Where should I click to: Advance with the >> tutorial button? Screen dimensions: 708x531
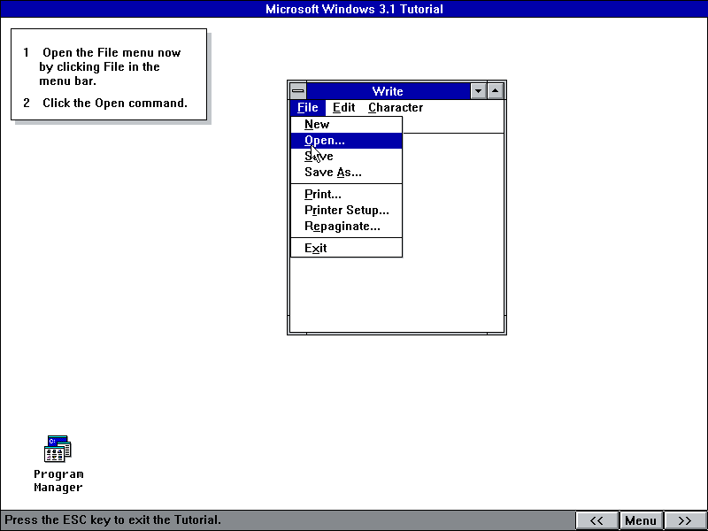(x=685, y=520)
